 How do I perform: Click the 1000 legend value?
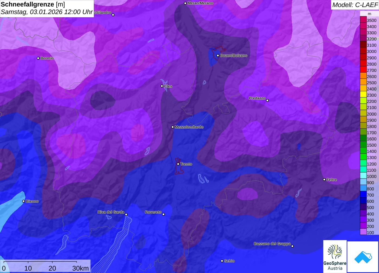tap(371, 176)
